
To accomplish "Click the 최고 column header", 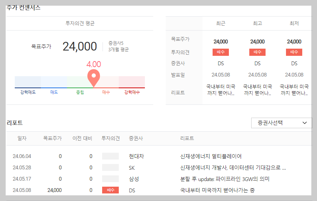I will tap(257, 23).
